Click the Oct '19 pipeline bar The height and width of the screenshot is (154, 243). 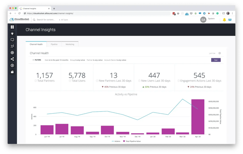[x=107, y=130]
